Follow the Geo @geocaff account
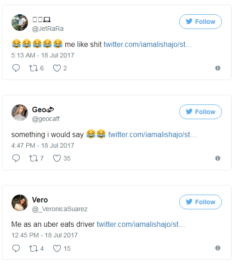Viewport: 238px width, 265px height. click(200, 112)
